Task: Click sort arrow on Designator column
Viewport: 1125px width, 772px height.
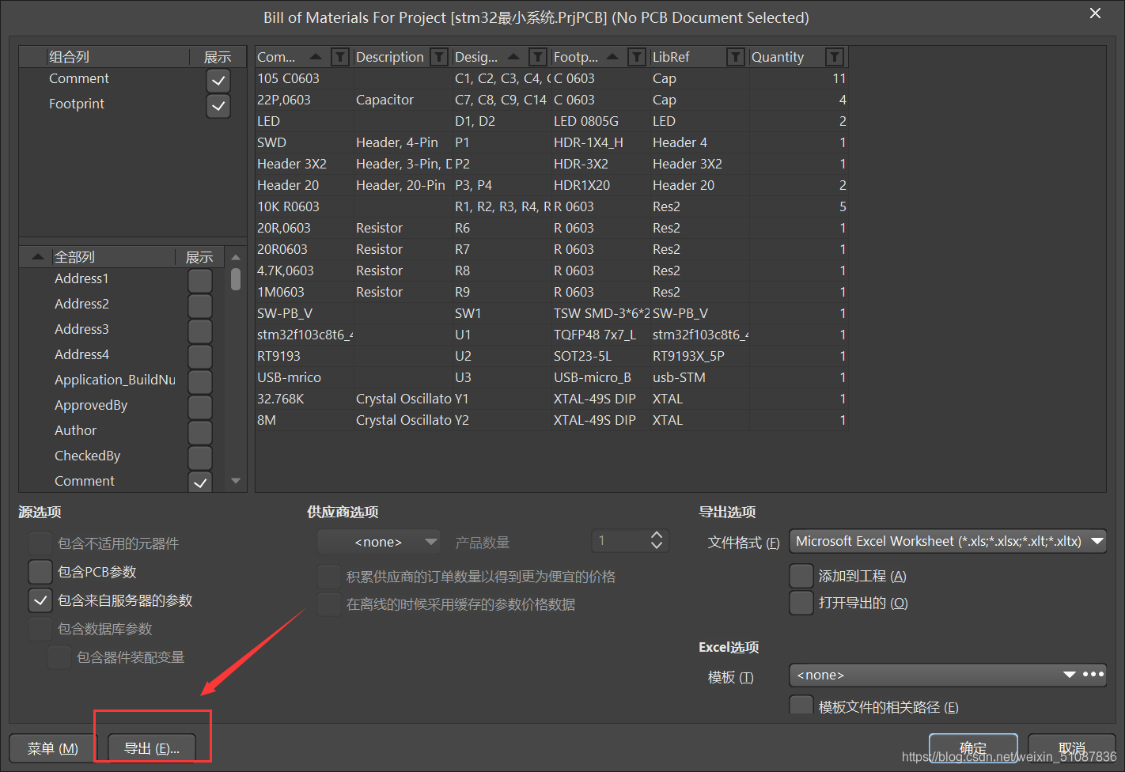Action: [513, 57]
